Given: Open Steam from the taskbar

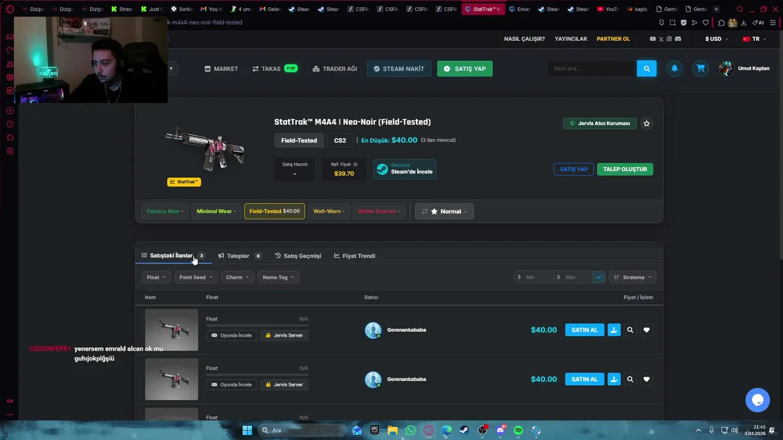Looking at the screenshot, I should (464, 430).
